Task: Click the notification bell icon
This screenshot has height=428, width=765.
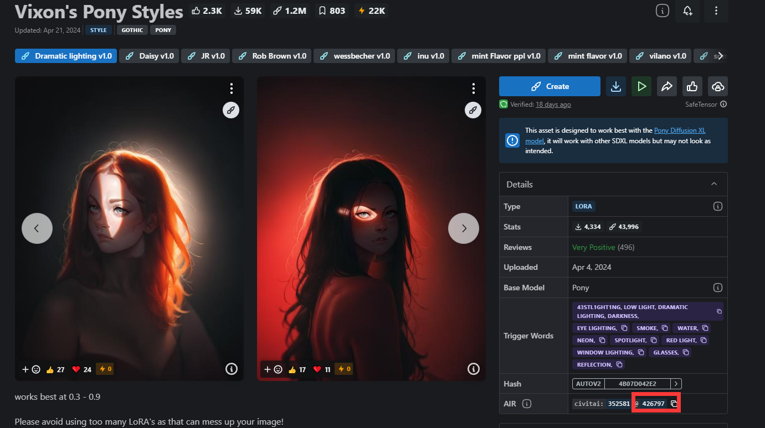Action: [687, 11]
